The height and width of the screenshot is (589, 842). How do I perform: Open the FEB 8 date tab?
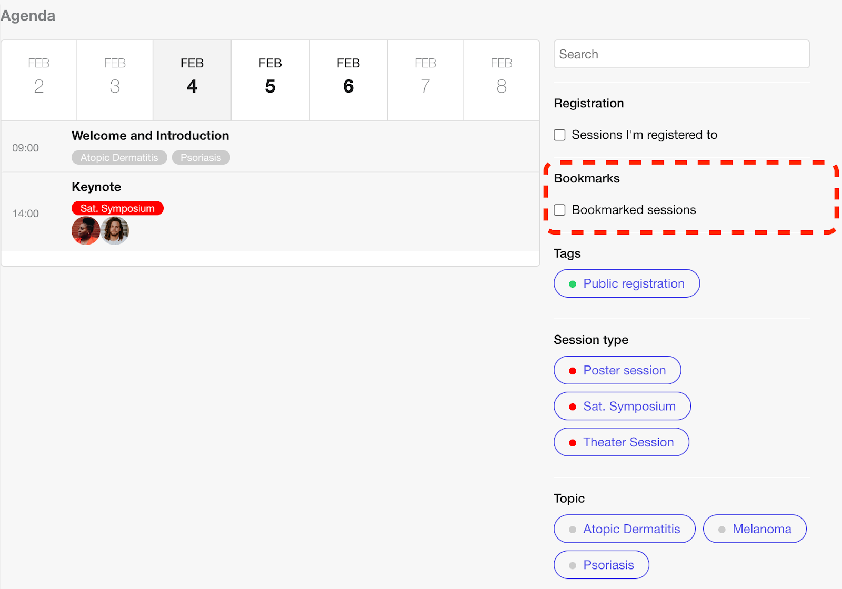(502, 80)
